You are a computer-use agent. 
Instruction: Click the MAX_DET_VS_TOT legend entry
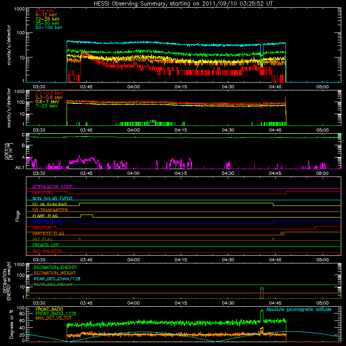(x=54, y=318)
